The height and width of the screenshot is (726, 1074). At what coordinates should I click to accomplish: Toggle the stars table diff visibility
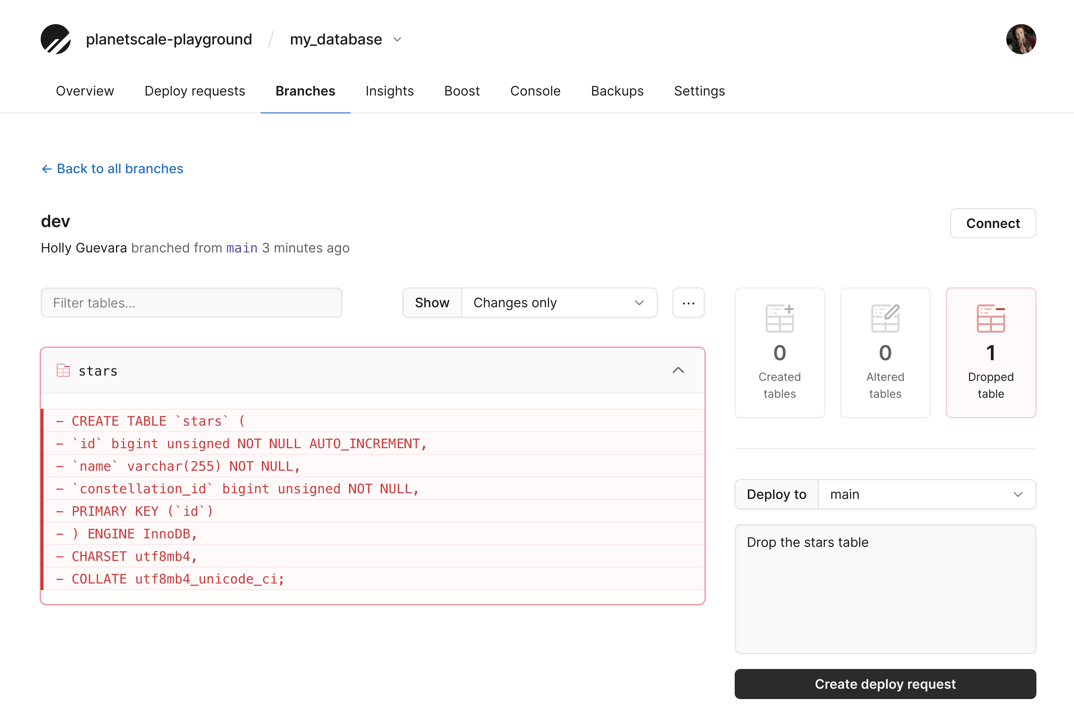678,370
